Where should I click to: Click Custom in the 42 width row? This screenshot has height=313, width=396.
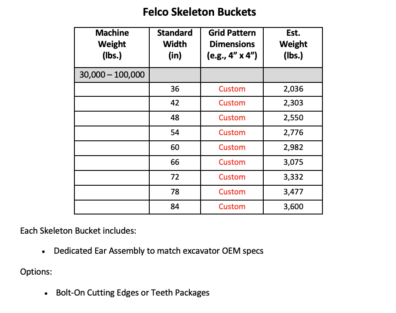(232, 103)
